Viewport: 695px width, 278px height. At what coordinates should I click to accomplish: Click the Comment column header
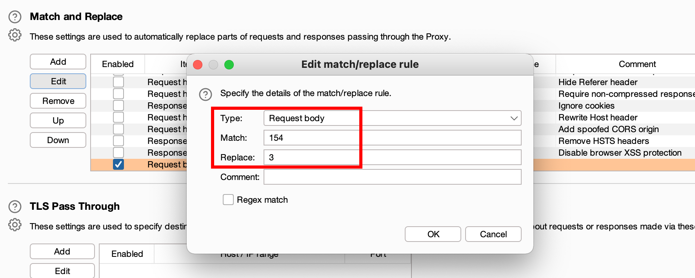(x=637, y=64)
